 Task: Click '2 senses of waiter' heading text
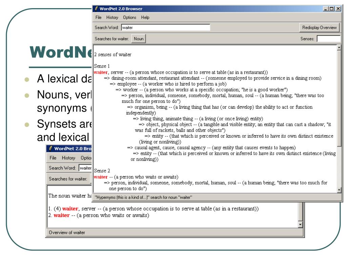pyautogui.click(x=113, y=55)
